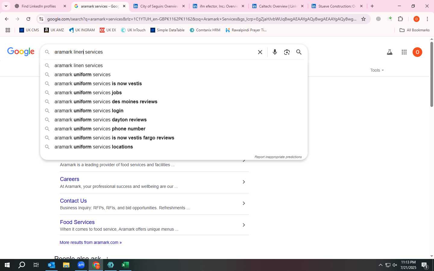The height and width of the screenshot is (271, 434).
Task: Switch to the Caltech Overview tab
Action: pos(278,6)
